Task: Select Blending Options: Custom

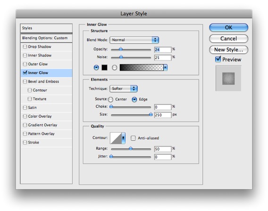Action: coord(46,38)
